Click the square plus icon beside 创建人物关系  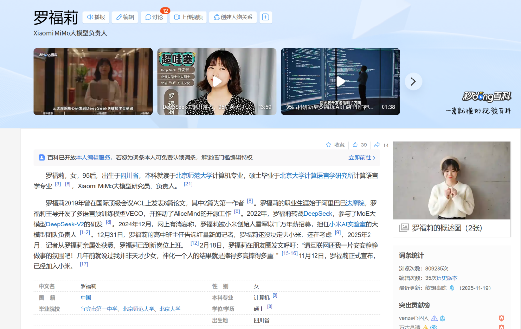266,17
